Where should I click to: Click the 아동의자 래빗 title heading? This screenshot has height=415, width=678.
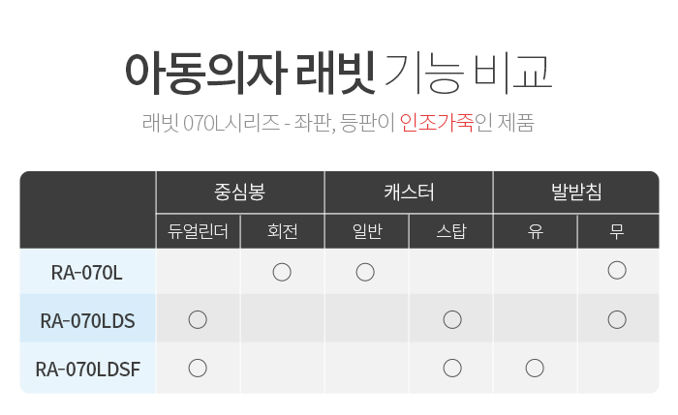(250, 74)
